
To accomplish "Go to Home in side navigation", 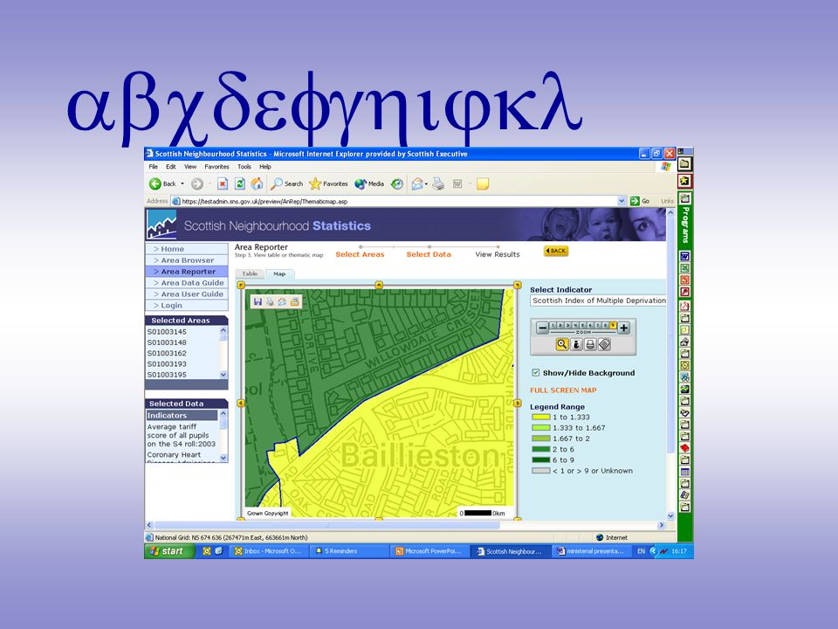I will click(187, 249).
